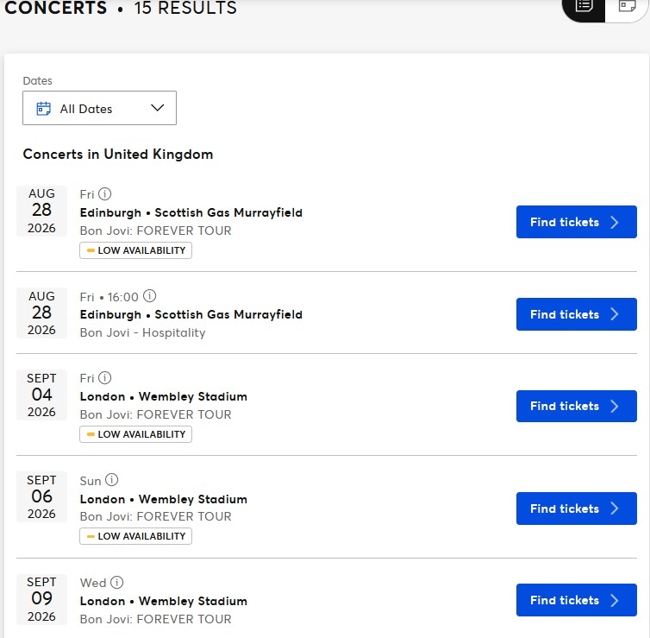Click the AUG 28 2026 date tile
Image resolution: width=650 pixels, height=638 pixels.
pyautogui.click(x=41, y=211)
